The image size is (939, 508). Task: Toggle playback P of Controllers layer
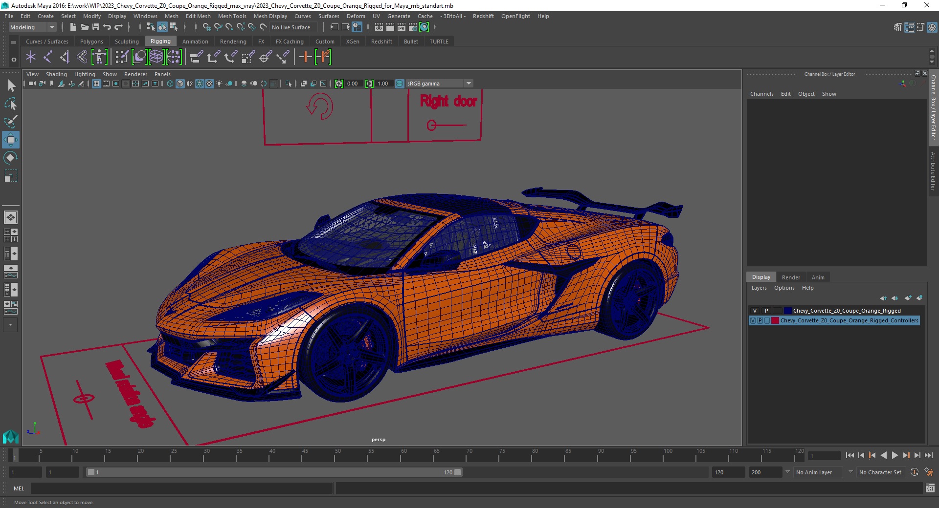(x=760, y=320)
